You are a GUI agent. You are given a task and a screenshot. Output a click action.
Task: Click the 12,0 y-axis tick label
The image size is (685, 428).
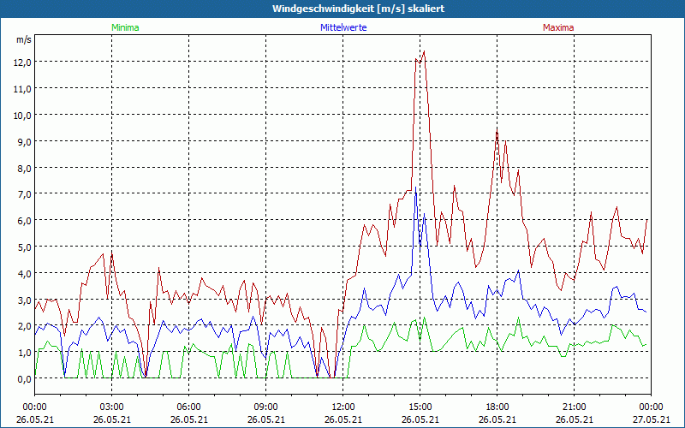click(x=21, y=62)
